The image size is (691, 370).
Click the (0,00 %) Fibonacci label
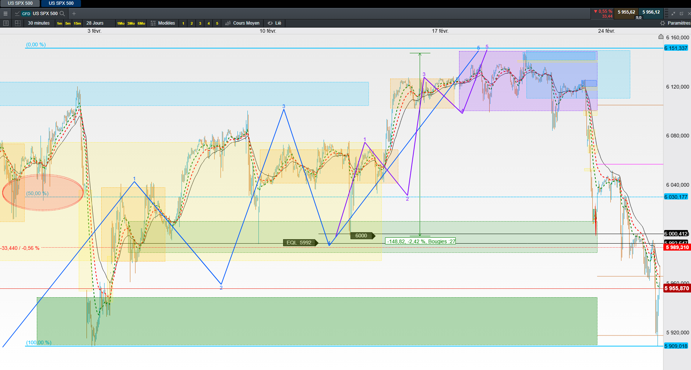coord(36,44)
